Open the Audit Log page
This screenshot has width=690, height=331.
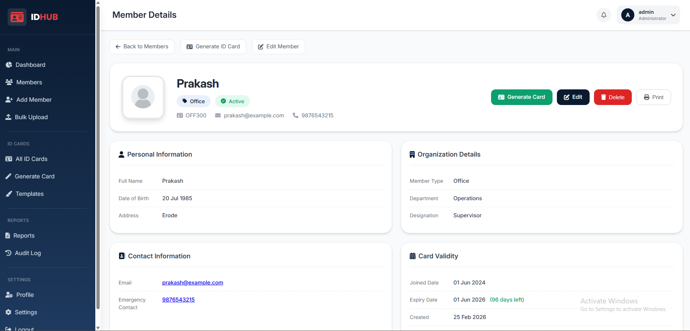28,253
